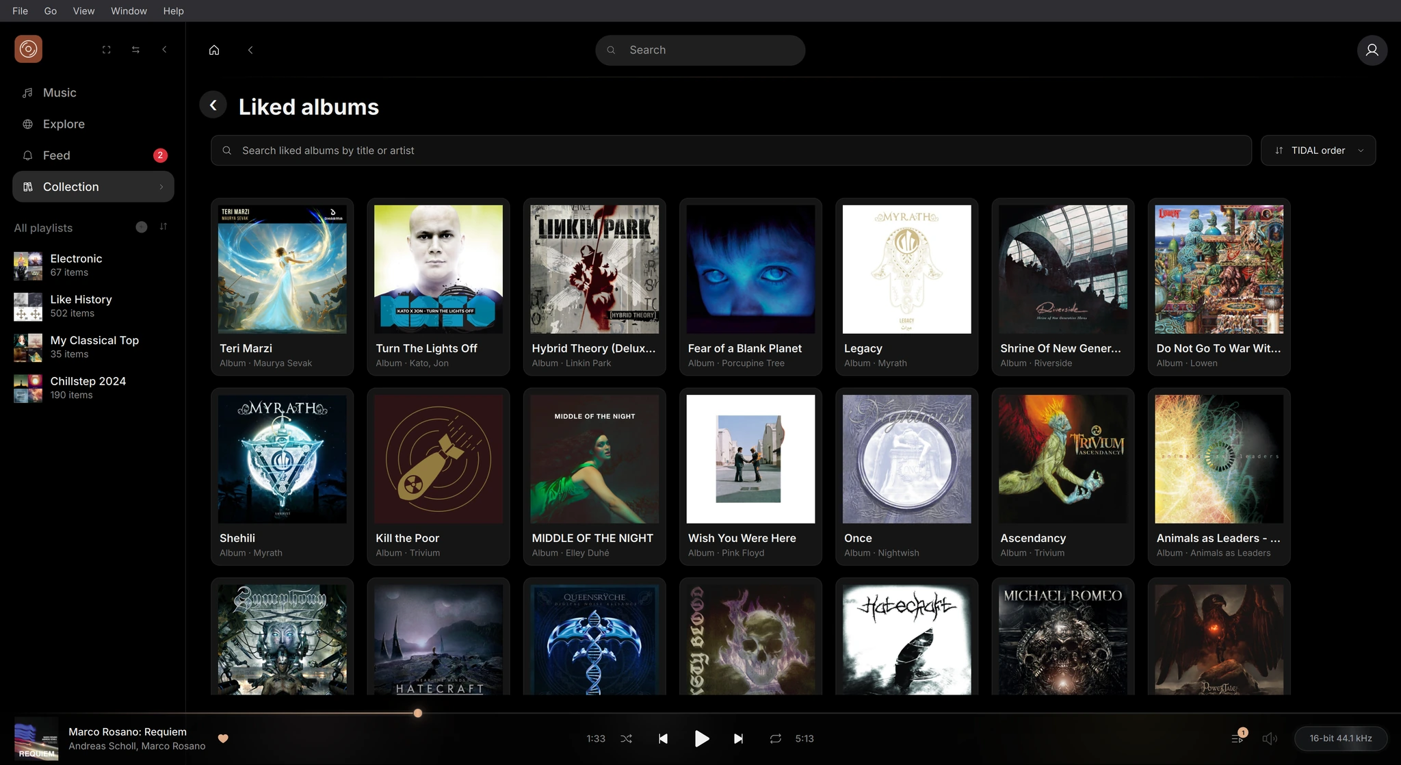Click the fullscreen frame icon in sidebar header

[x=107, y=50]
